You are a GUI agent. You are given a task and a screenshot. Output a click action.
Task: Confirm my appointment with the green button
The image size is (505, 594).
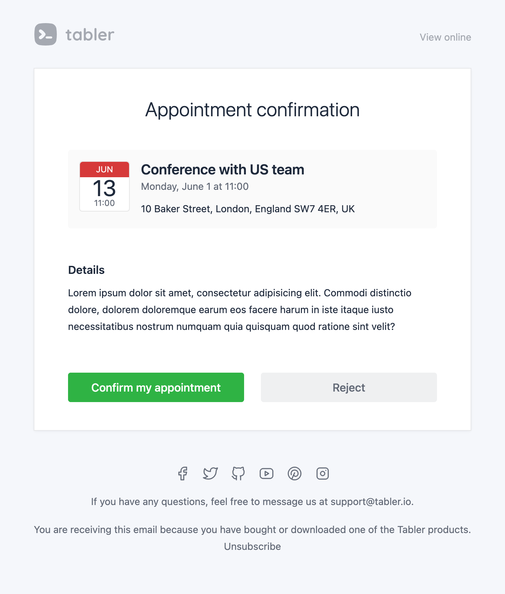[156, 387]
